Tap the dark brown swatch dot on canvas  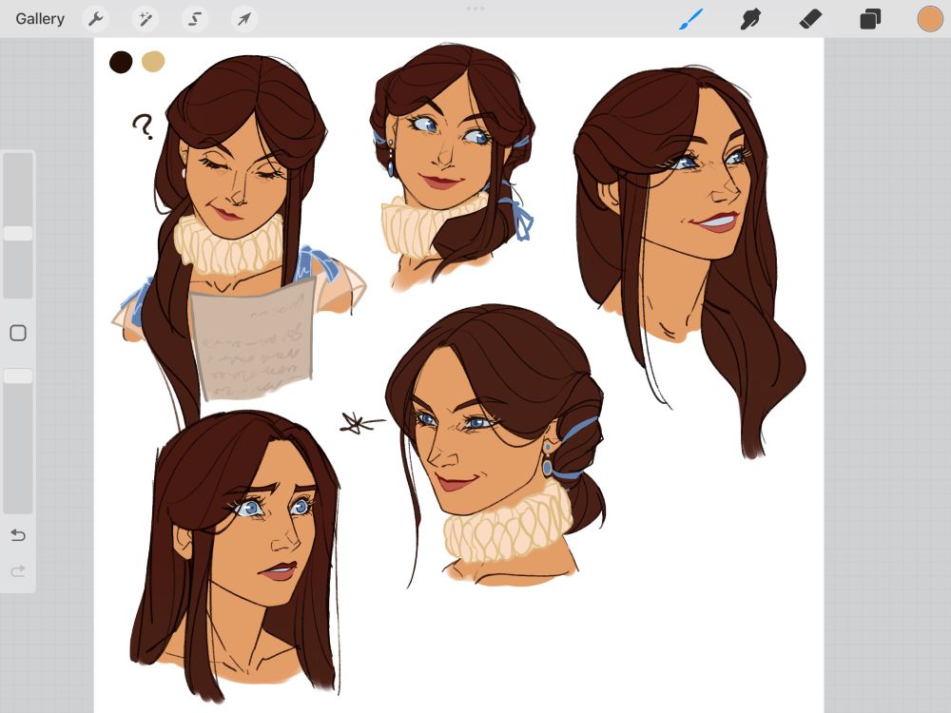120,60
